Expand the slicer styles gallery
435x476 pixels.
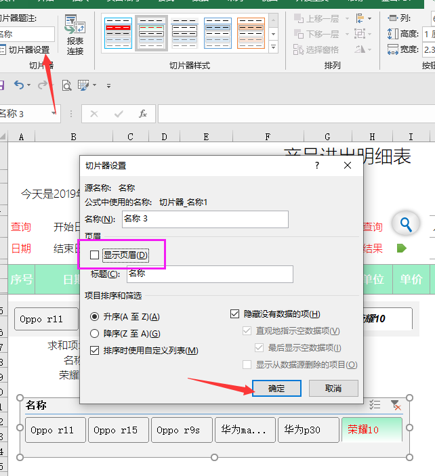tap(273, 47)
